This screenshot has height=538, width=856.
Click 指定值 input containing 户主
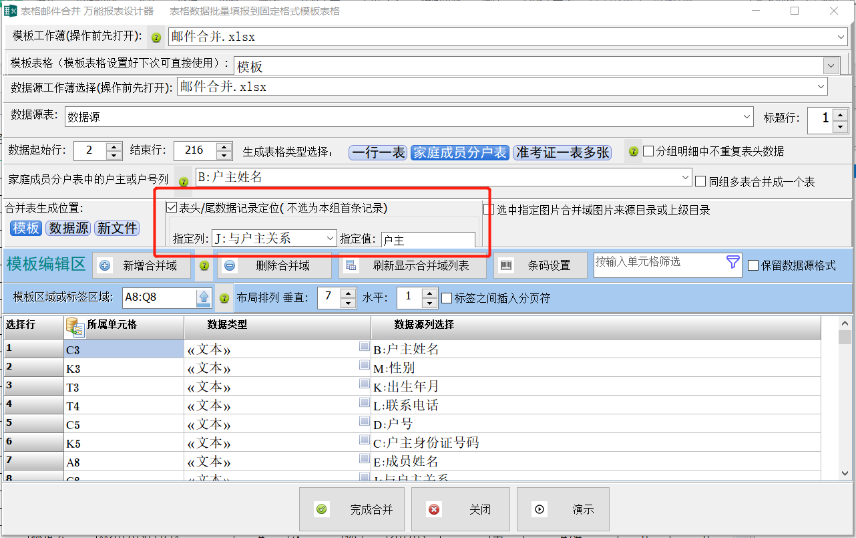428,240
